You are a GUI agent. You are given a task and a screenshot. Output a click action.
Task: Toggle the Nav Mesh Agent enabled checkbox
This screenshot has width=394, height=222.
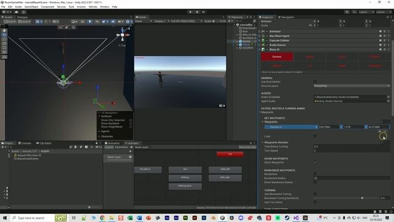pyautogui.click(x=267, y=36)
